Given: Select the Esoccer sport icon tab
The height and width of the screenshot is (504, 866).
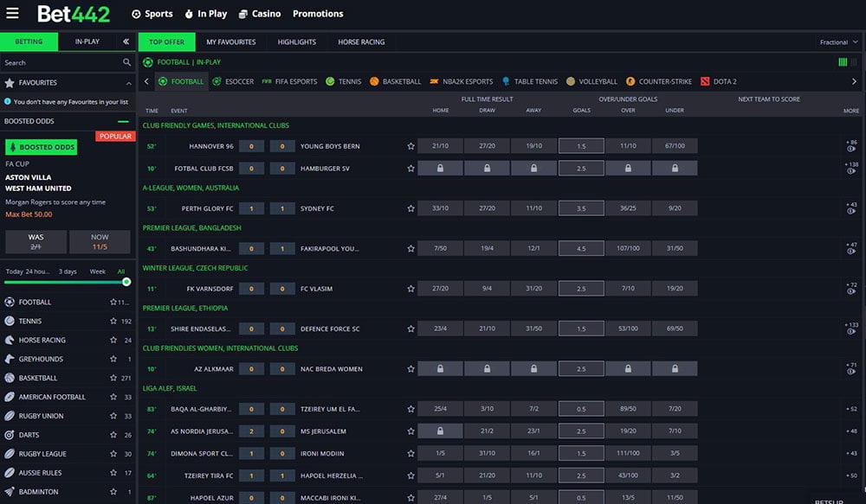Looking at the screenshot, I should (233, 81).
